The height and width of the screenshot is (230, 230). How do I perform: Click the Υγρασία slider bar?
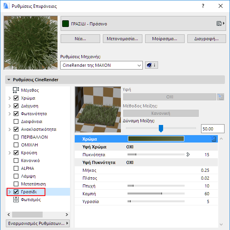point(156,201)
